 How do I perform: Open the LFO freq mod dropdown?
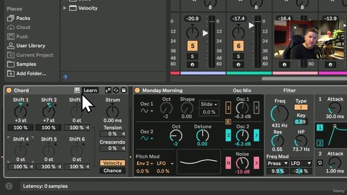point(300,164)
